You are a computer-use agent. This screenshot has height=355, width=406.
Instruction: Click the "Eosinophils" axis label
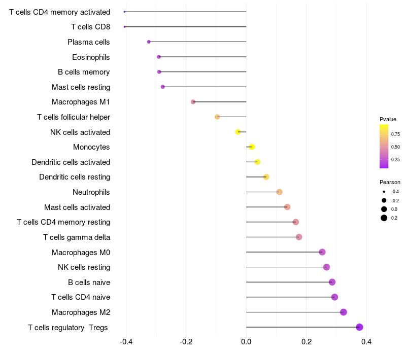(x=91, y=57)
